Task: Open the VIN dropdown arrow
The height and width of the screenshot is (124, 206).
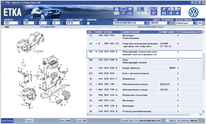Action: 145,23
